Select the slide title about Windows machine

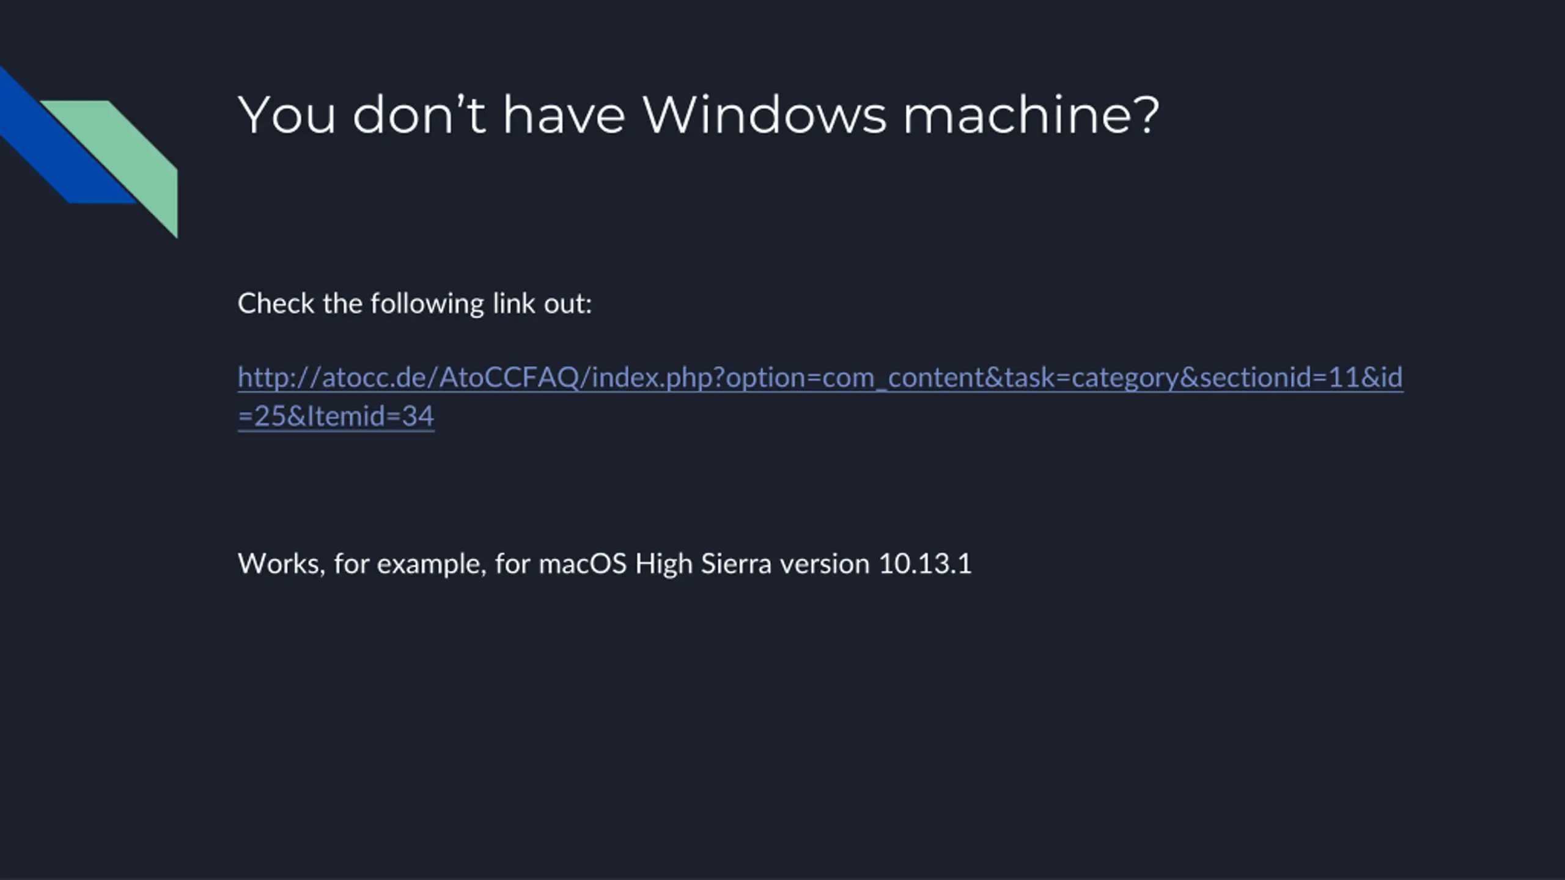coord(698,115)
